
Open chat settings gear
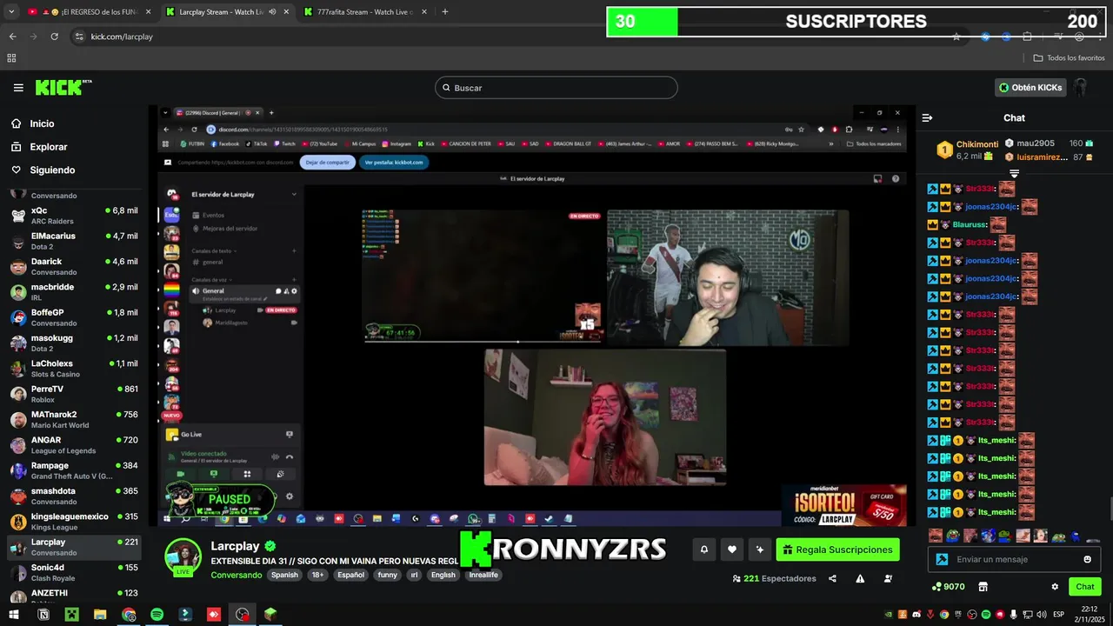pyautogui.click(x=1055, y=587)
